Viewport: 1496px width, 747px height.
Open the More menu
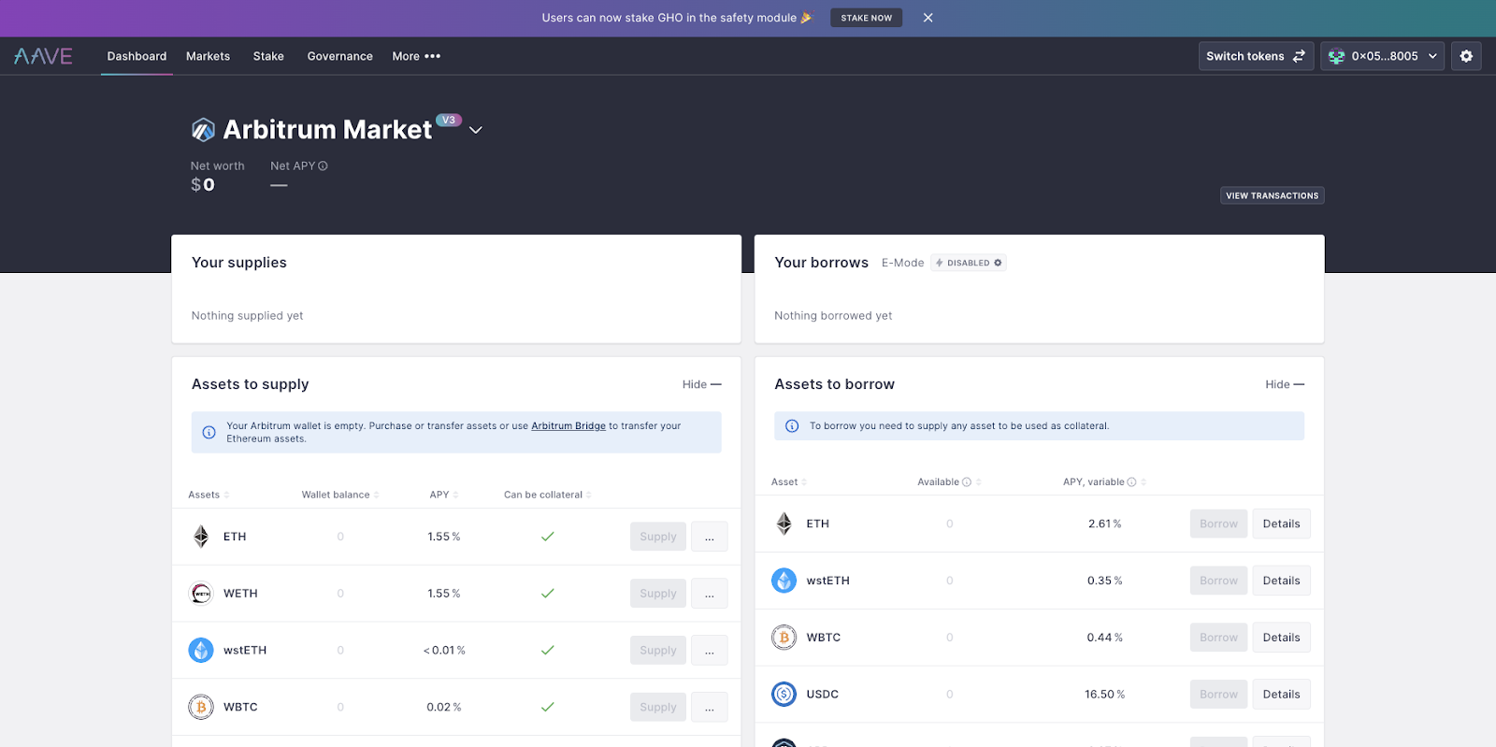(x=416, y=56)
